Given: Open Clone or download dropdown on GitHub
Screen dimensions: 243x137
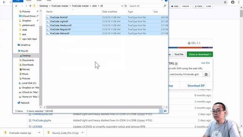Looking at the screenshot, I should 200,54.
